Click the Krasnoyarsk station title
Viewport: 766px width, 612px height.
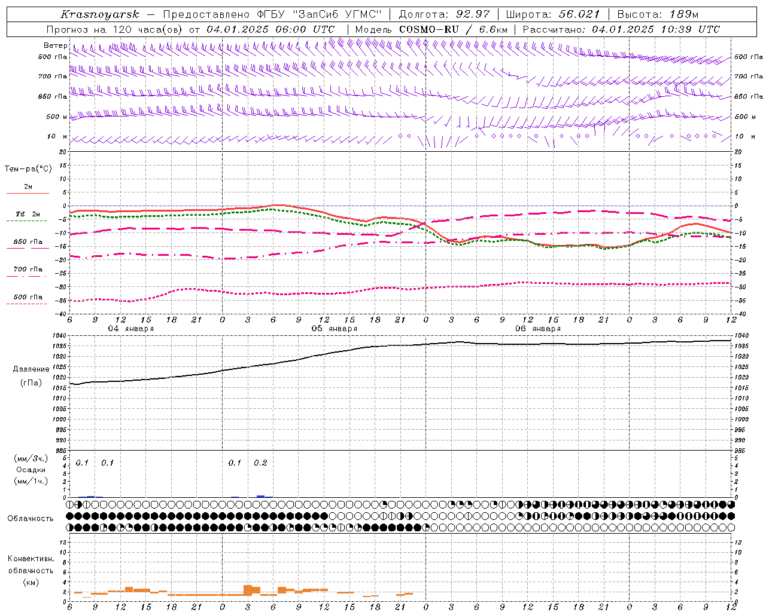point(100,14)
